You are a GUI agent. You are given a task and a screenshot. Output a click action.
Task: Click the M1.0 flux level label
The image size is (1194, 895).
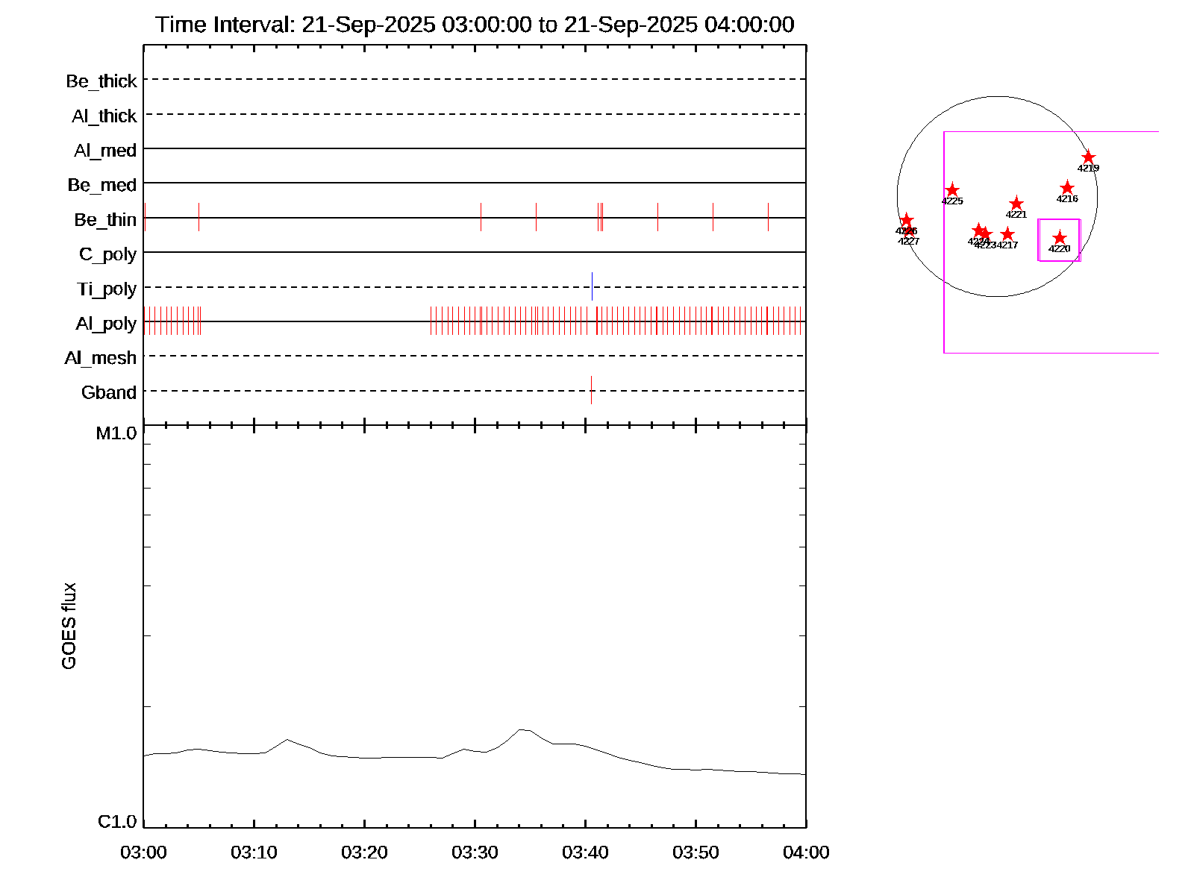tap(116, 433)
